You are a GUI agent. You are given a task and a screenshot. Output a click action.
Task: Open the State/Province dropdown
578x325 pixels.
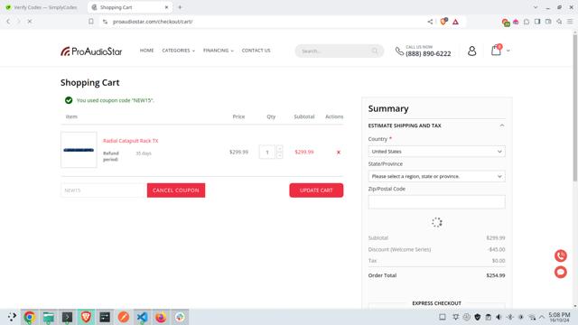pos(436,177)
